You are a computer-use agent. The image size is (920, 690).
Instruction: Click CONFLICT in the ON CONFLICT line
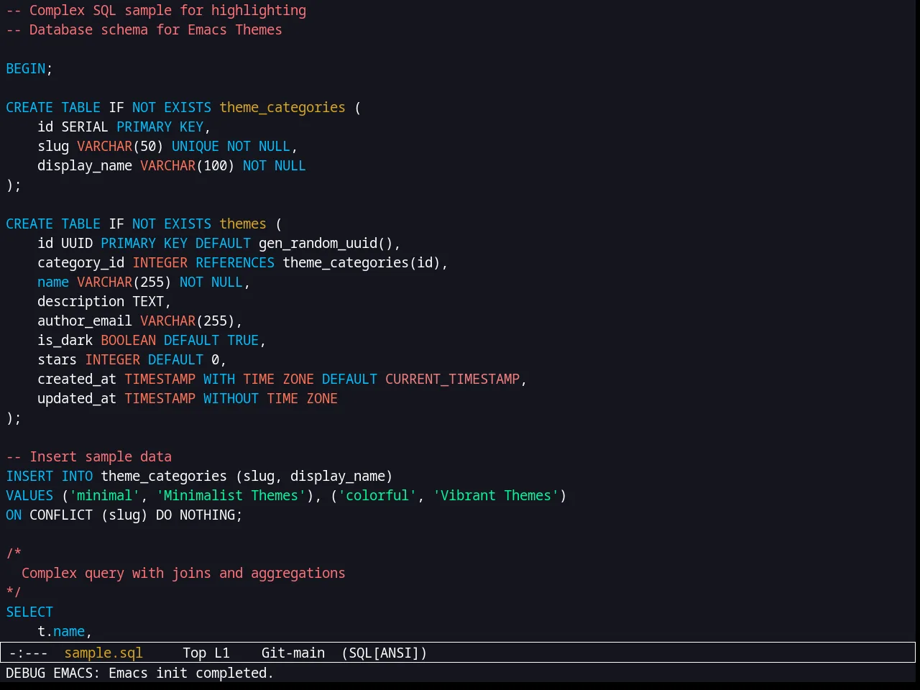[61, 515]
